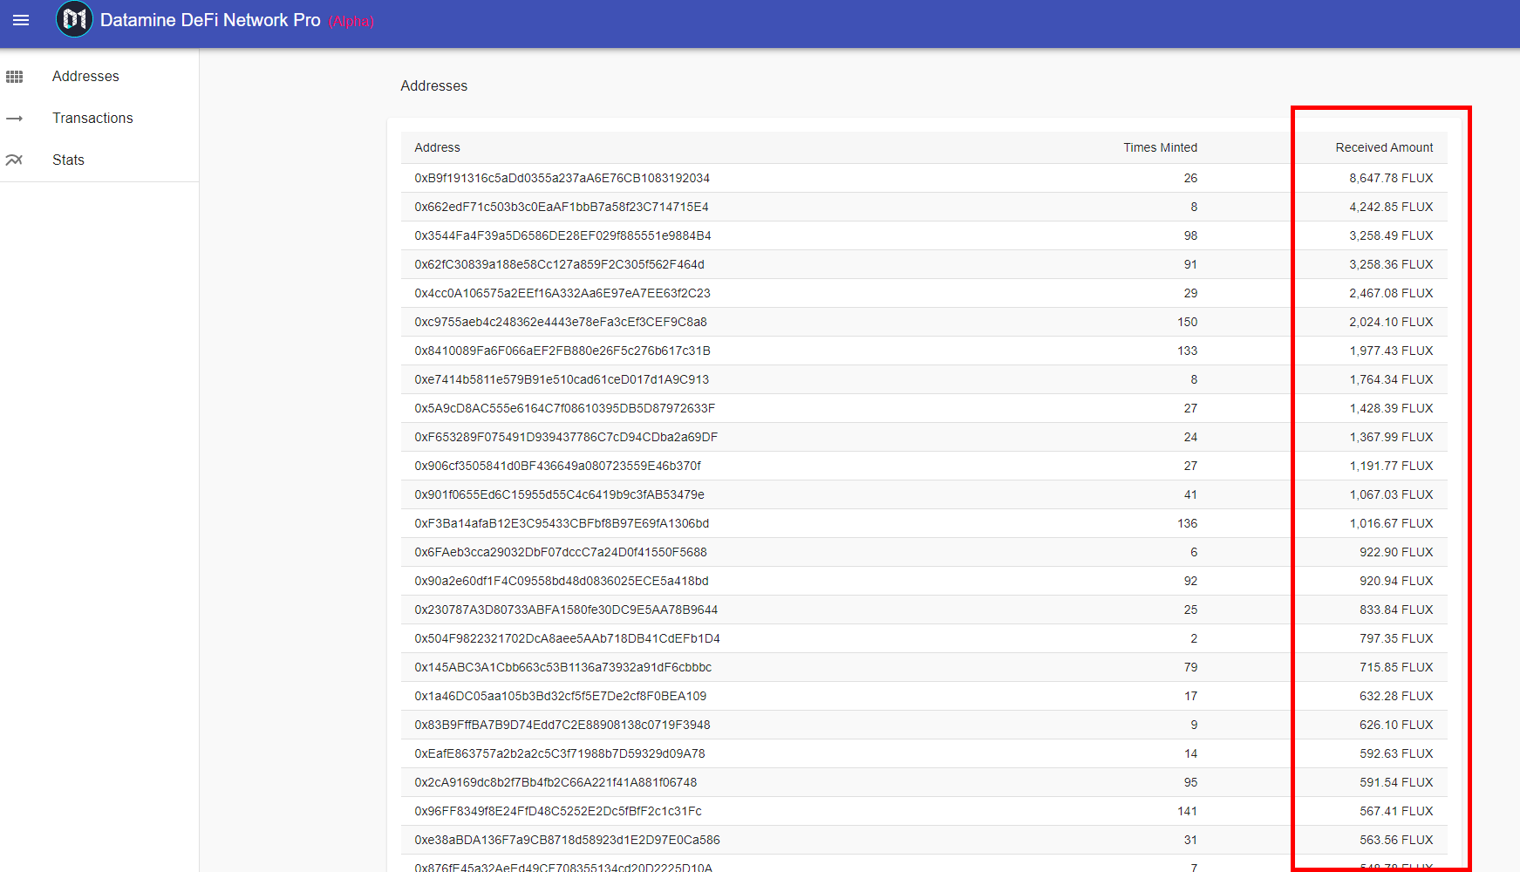The image size is (1520, 872).
Task: Select address 0xe38aBDA136F7a9CB8718d58923d1E2D97E0Ca586
Action: click(x=567, y=840)
